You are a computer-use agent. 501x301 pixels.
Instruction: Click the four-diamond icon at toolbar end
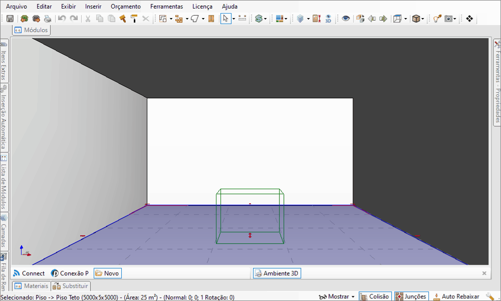(469, 19)
